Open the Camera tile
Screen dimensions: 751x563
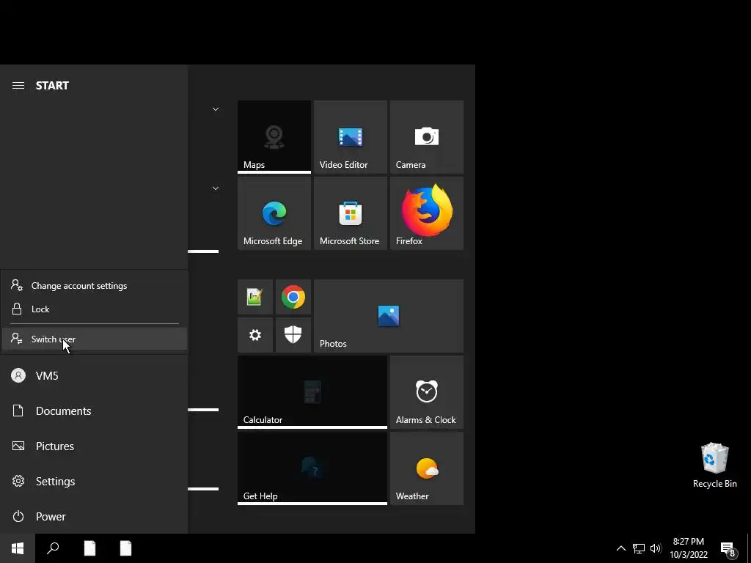point(427,137)
